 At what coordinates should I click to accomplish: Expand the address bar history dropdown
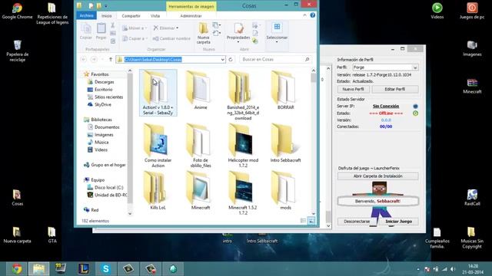tap(222, 60)
